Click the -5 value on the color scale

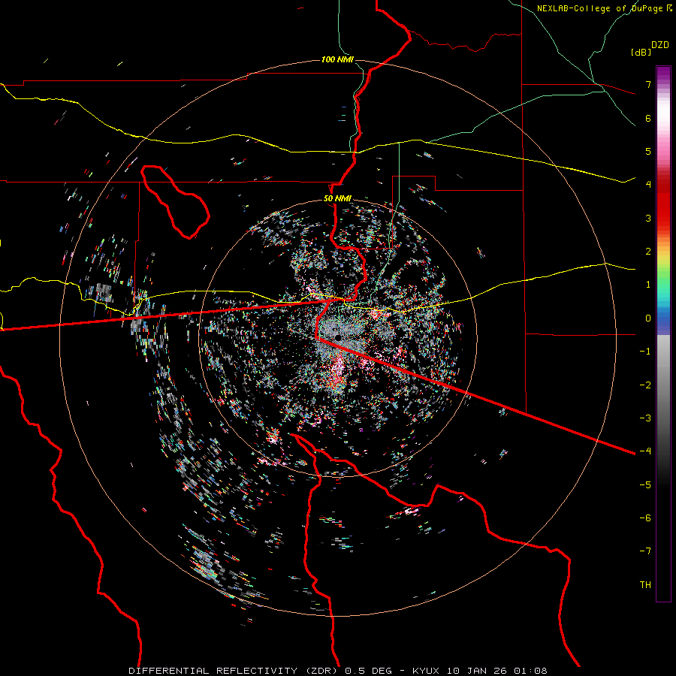coord(645,485)
